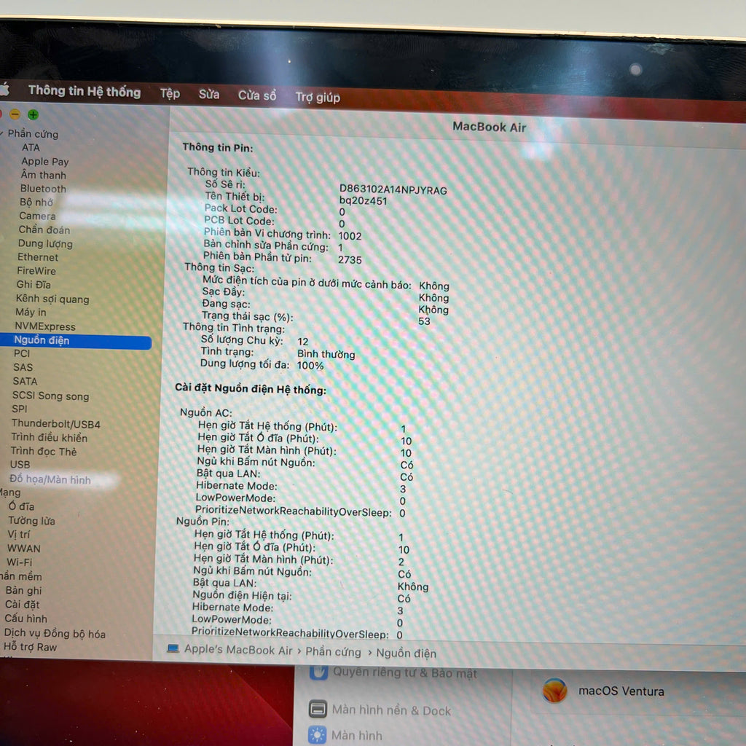The height and width of the screenshot is (746, 746).
Task: Select Thunderbolt/USB4 in the sidebar
Action: click(x=55, y=424)
